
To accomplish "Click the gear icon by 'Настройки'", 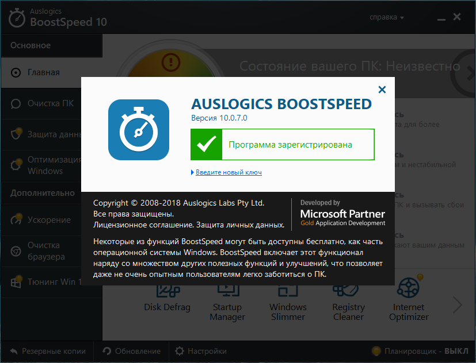I will click(180, 351).
